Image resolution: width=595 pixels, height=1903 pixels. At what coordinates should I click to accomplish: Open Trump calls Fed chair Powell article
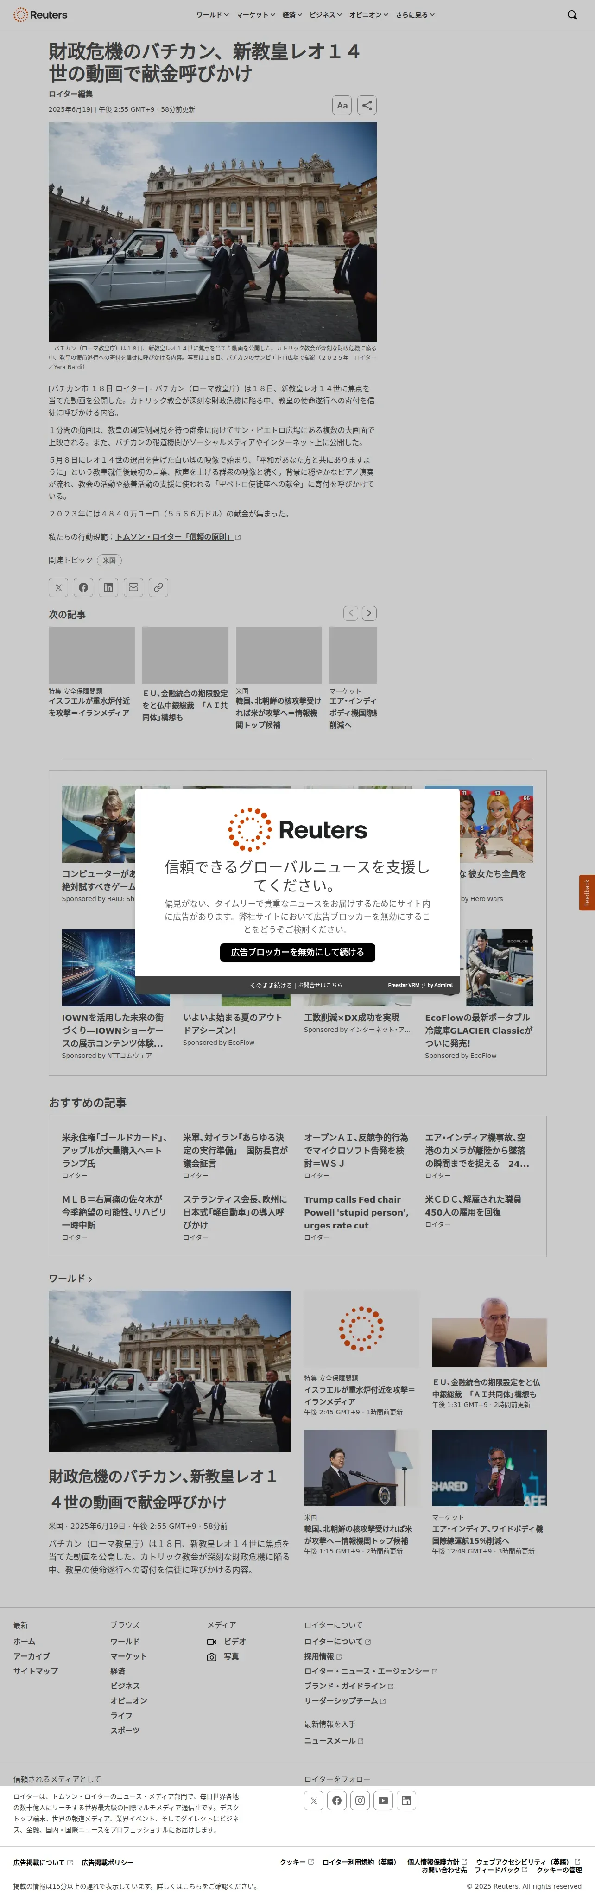pos(357,1212)
